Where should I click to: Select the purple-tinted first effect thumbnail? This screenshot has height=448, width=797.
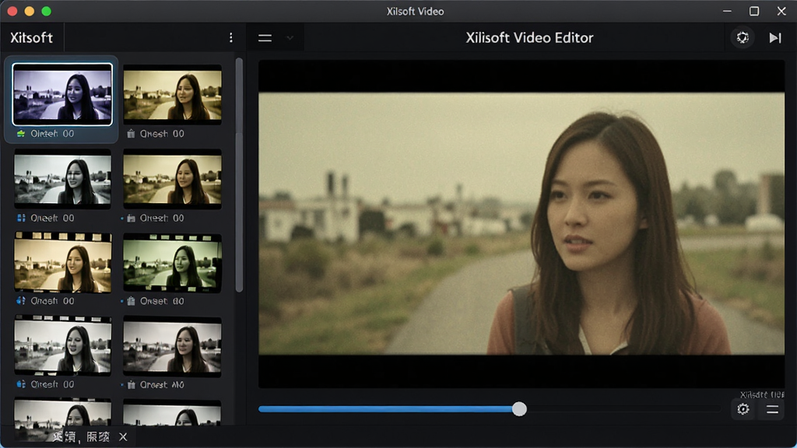tap(62, 94)
